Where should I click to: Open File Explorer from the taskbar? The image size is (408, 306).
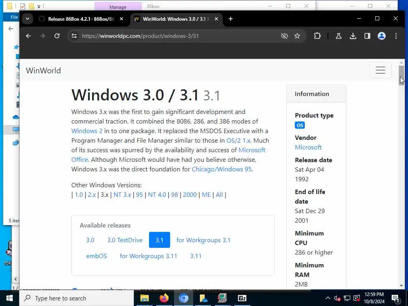pyautogui.click(x=144, y=298)
